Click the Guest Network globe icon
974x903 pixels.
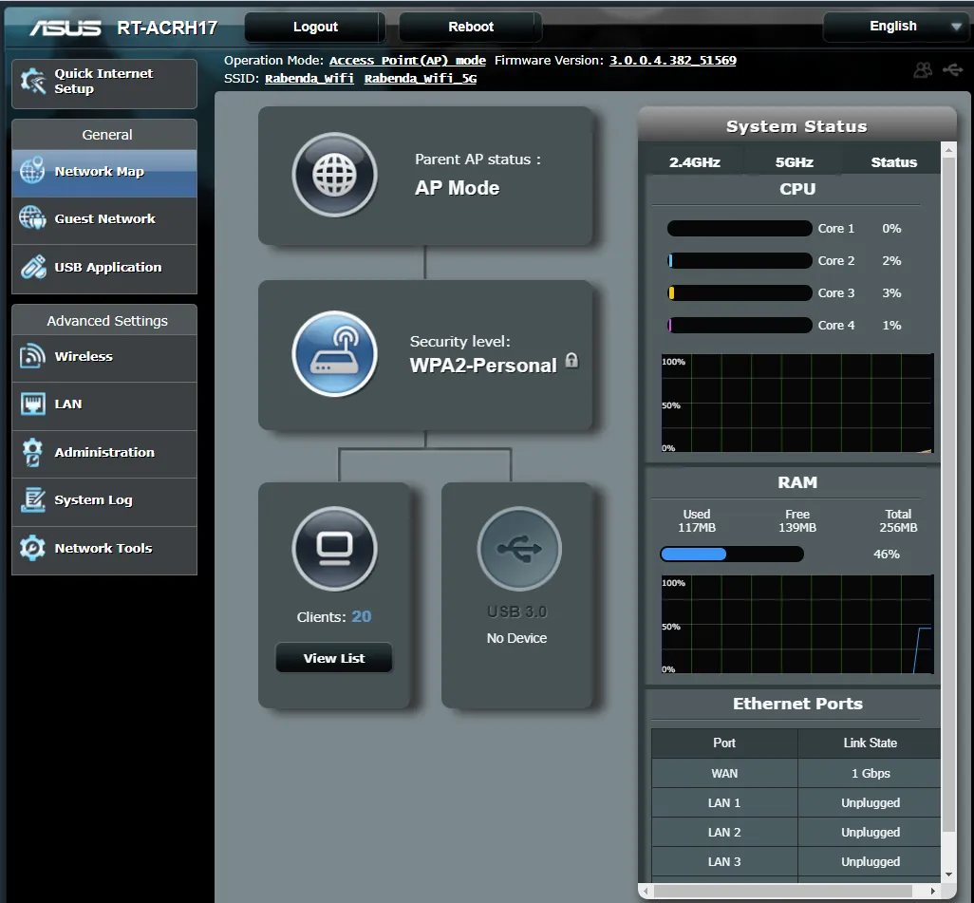coord(31,218)
